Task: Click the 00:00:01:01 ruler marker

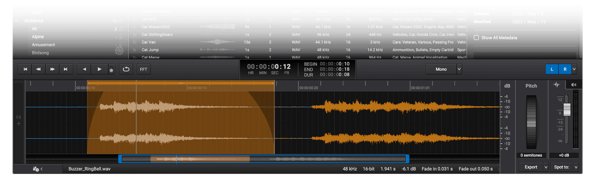Action: [420, 87]
